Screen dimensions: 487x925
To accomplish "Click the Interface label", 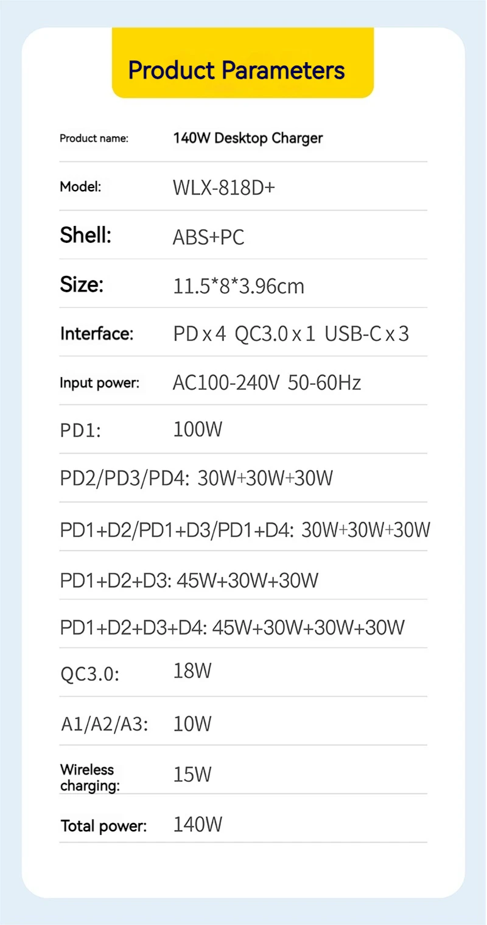I will (96, 334).
